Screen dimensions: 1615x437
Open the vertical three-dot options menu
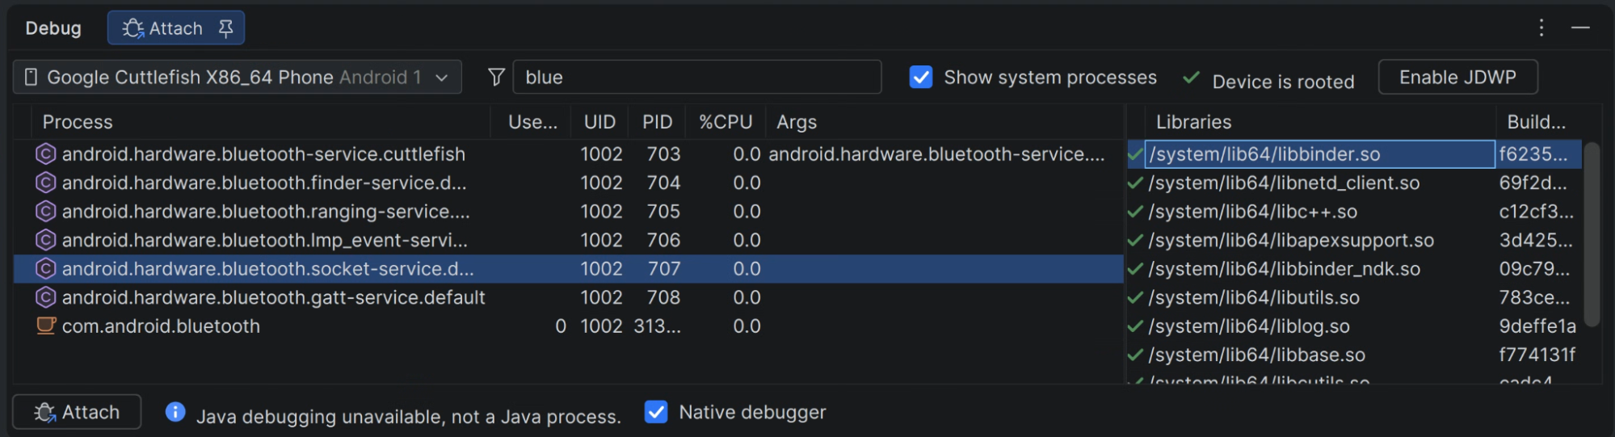pyautogui.click(x=1541, y=28)
